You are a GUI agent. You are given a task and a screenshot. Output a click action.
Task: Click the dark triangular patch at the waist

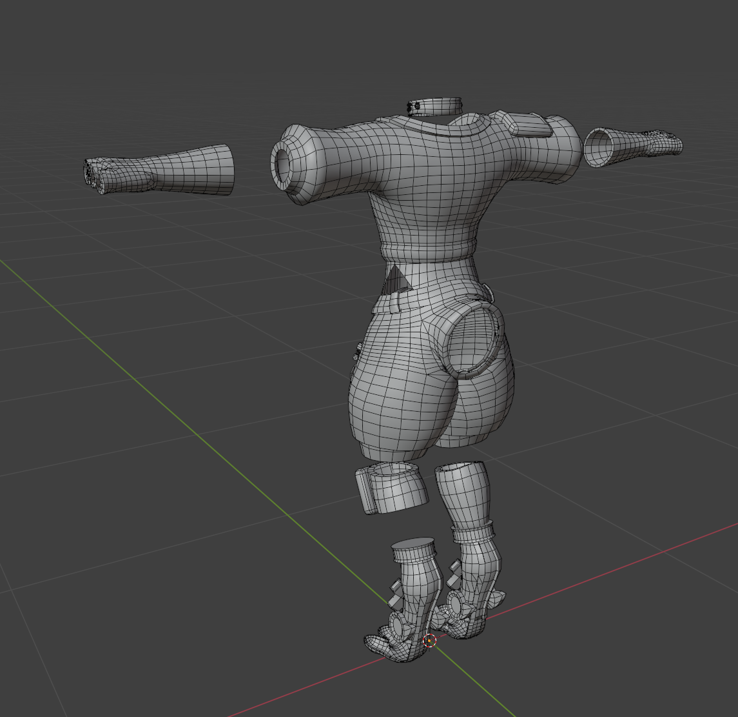tap(395, 281)
